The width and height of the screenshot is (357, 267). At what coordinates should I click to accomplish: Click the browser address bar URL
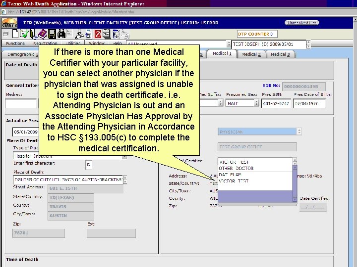point(71,12)
